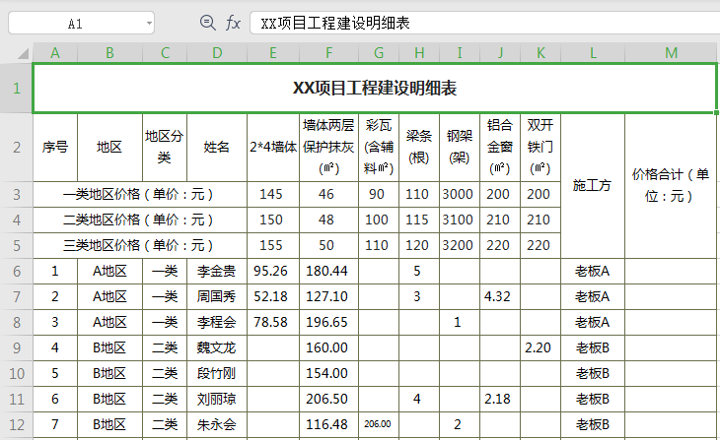Click the name cell 周国秀
This screenshot has height=440, width=720.
coord(217,296)
